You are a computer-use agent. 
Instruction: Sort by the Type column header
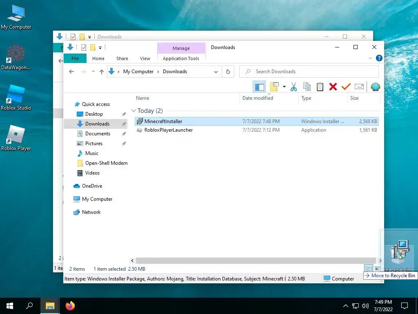[x=306, y=98]
